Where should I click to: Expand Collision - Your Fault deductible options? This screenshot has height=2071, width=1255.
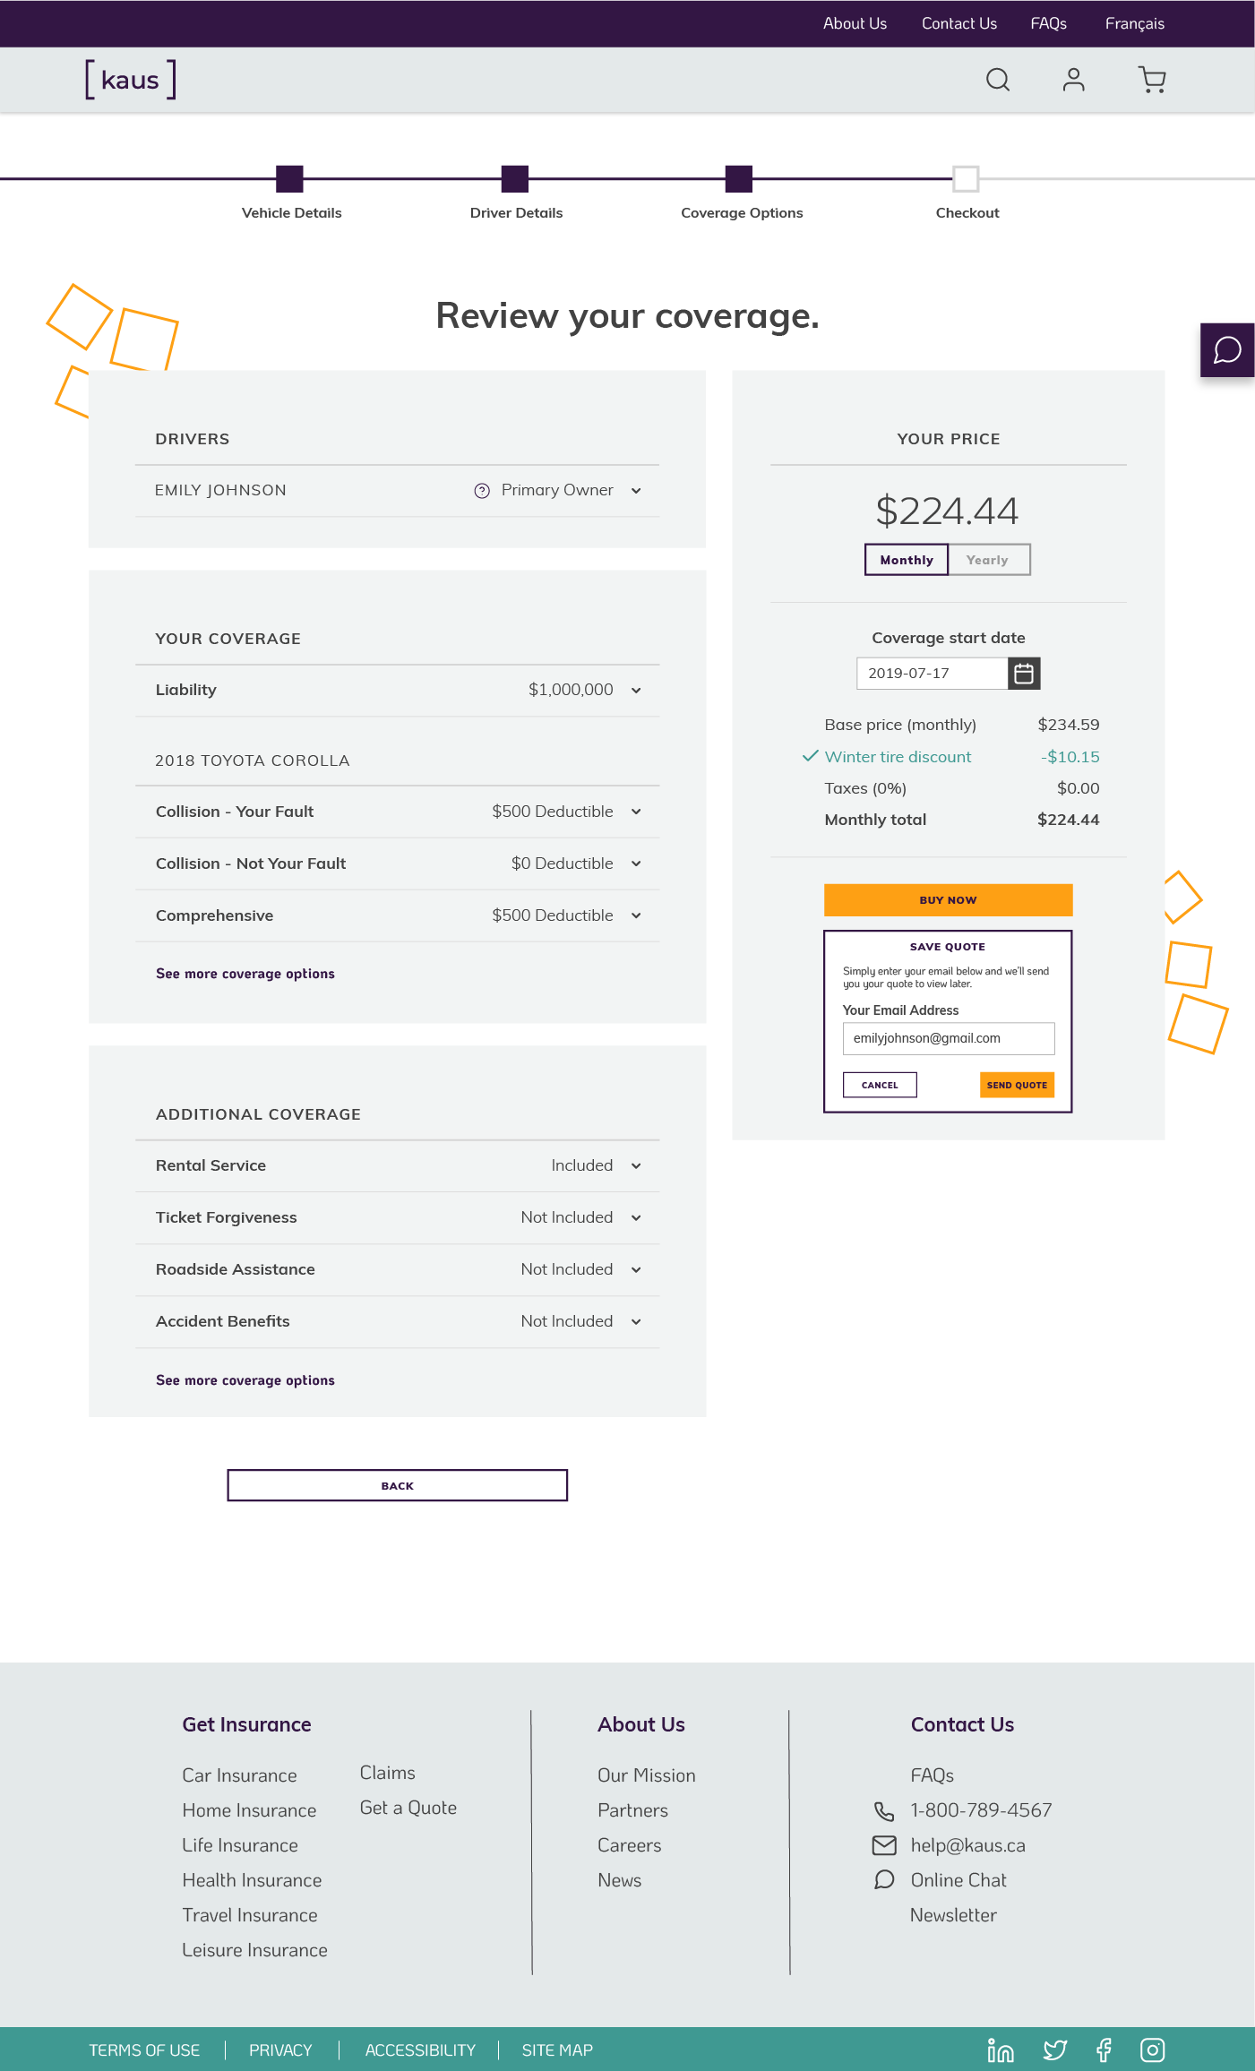coord(636,812)
